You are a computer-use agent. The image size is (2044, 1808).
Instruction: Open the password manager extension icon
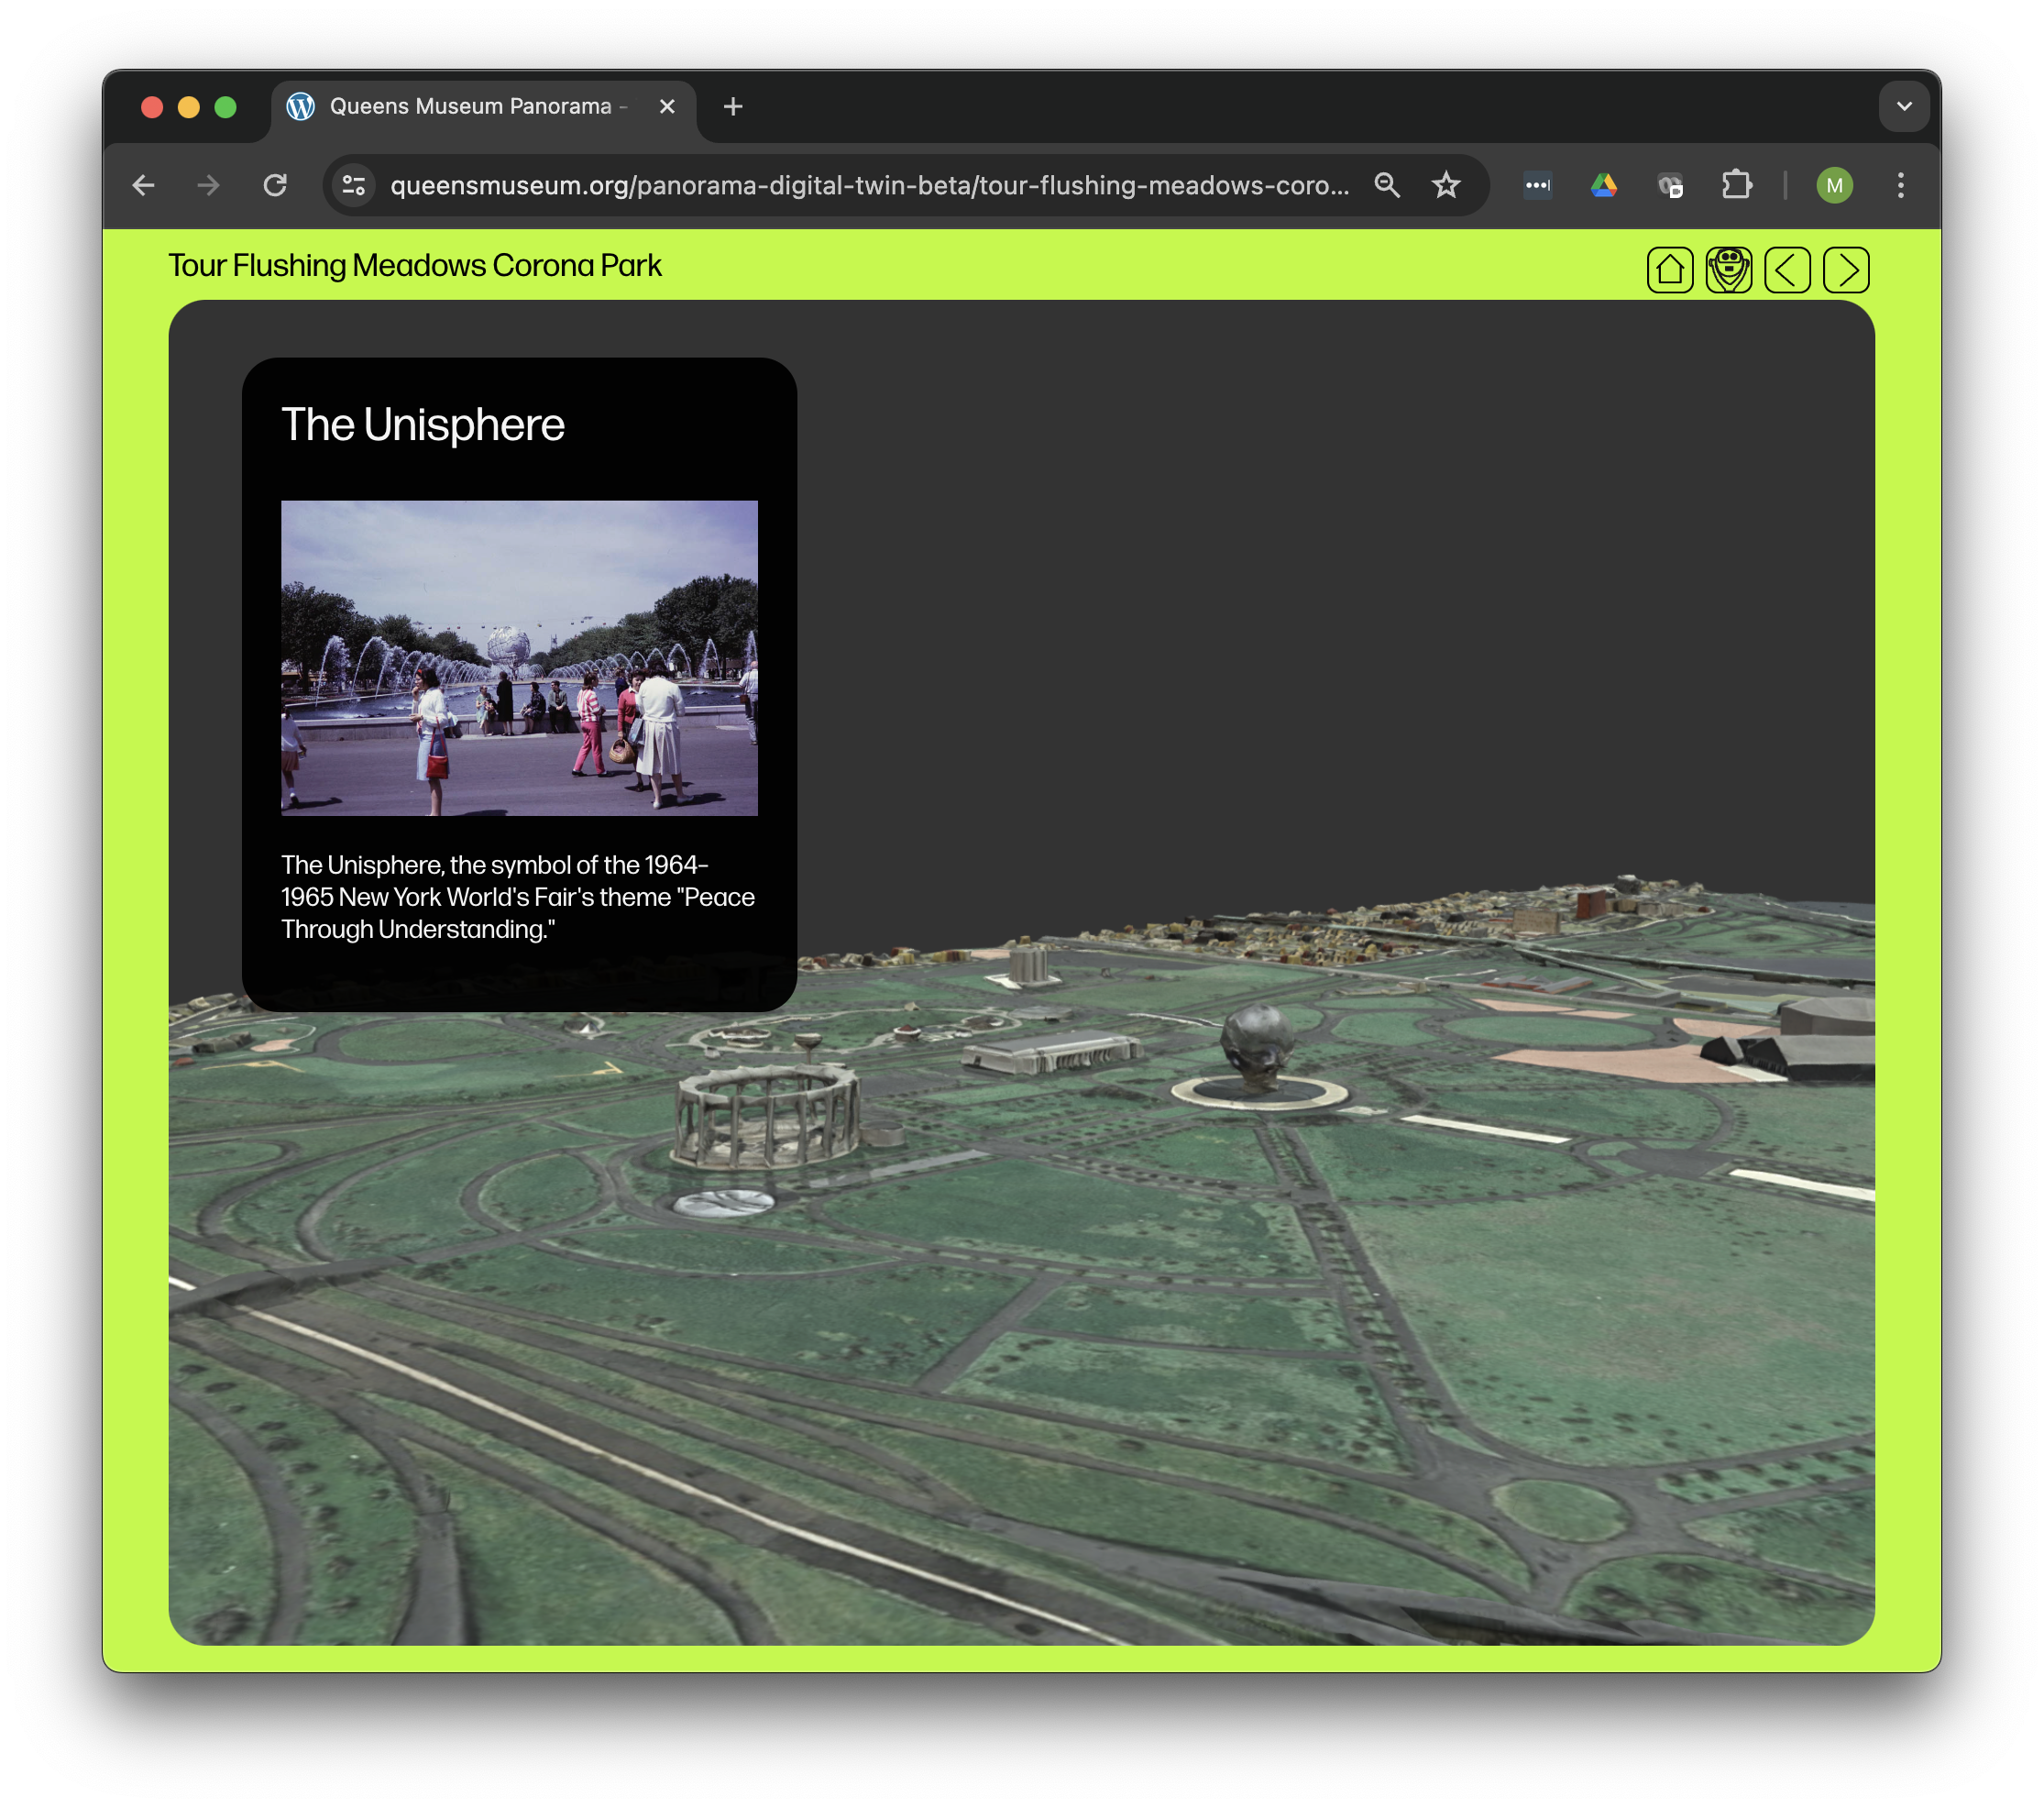click(1537, 185)
